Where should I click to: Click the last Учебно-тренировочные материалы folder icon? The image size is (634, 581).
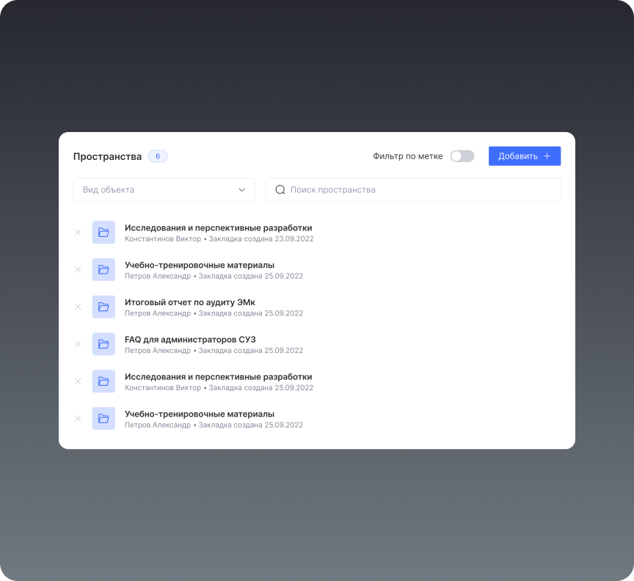[103, 418]
